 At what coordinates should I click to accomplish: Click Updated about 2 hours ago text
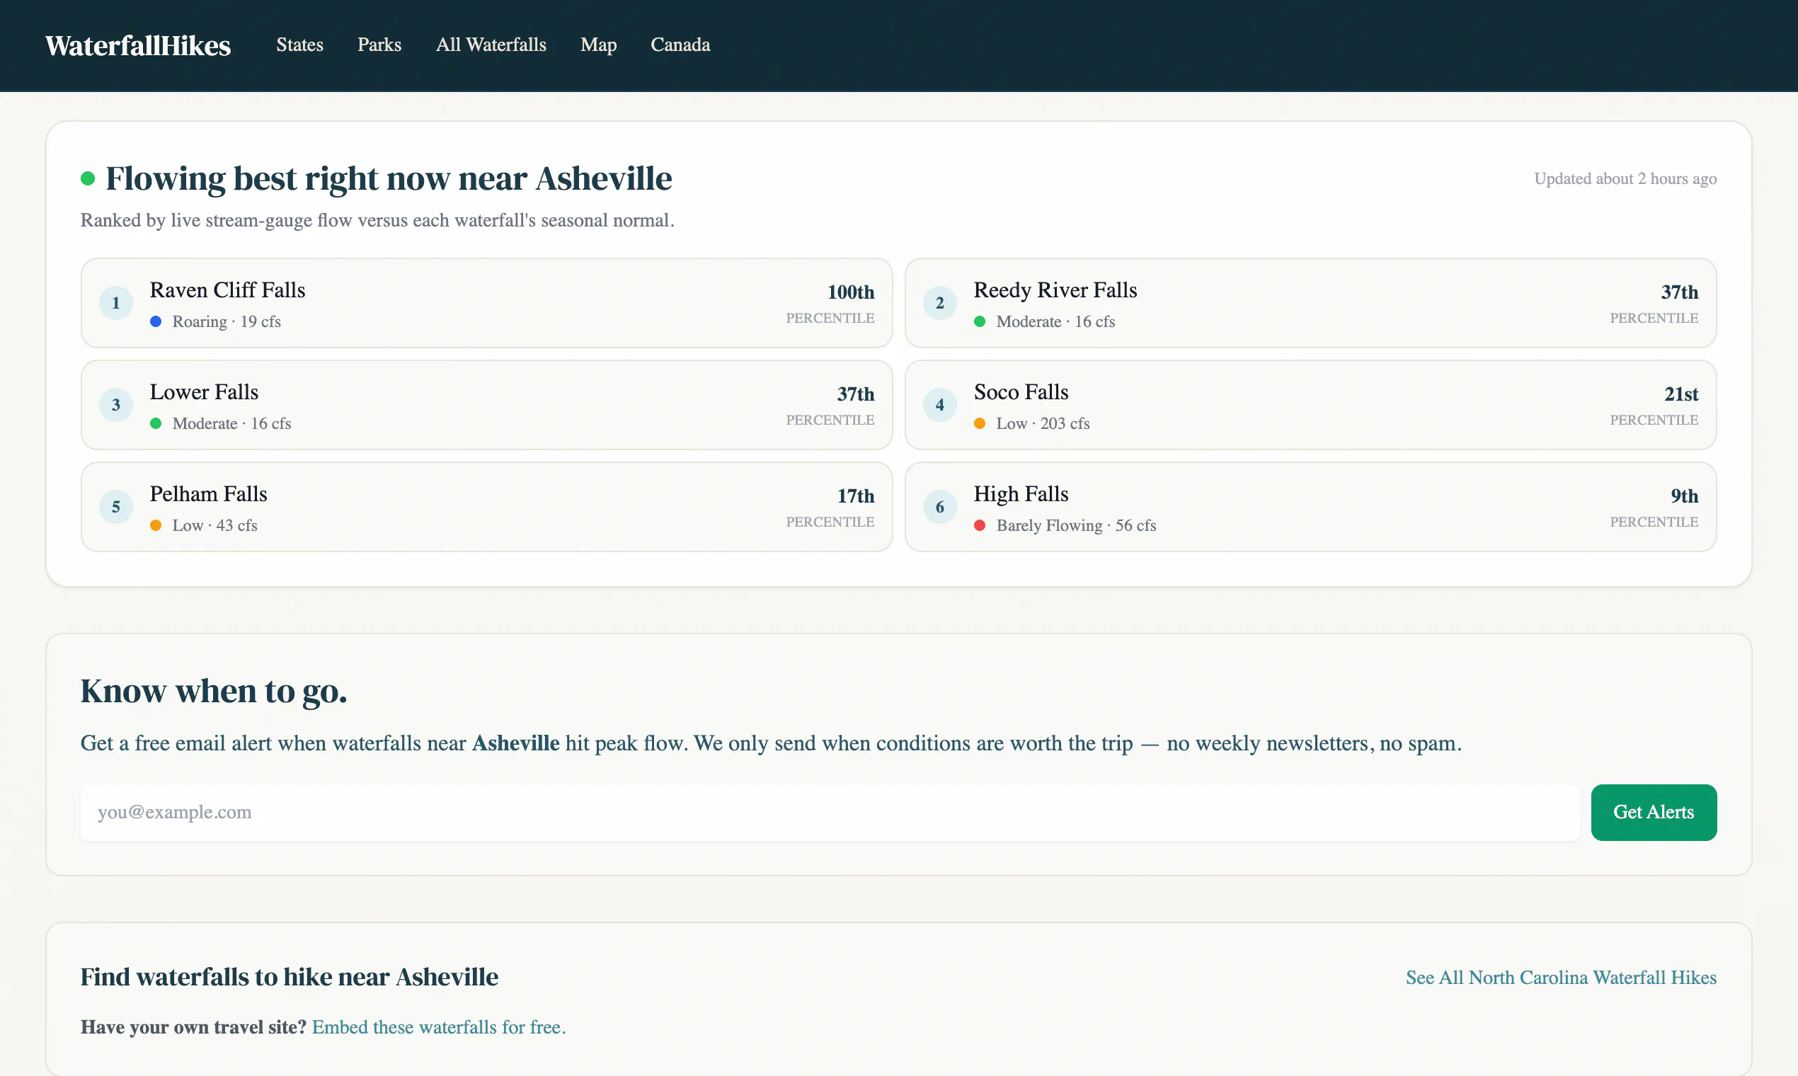point(1625,178)
